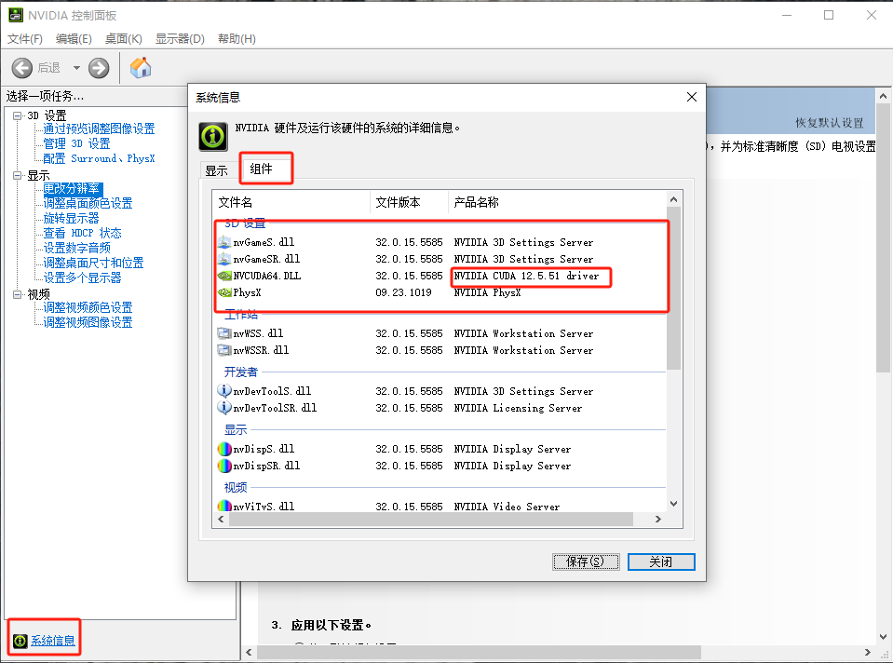Open the back history dropdown arrow
Viewport: 893px width, 663px height.
click(x=76, y=68)
